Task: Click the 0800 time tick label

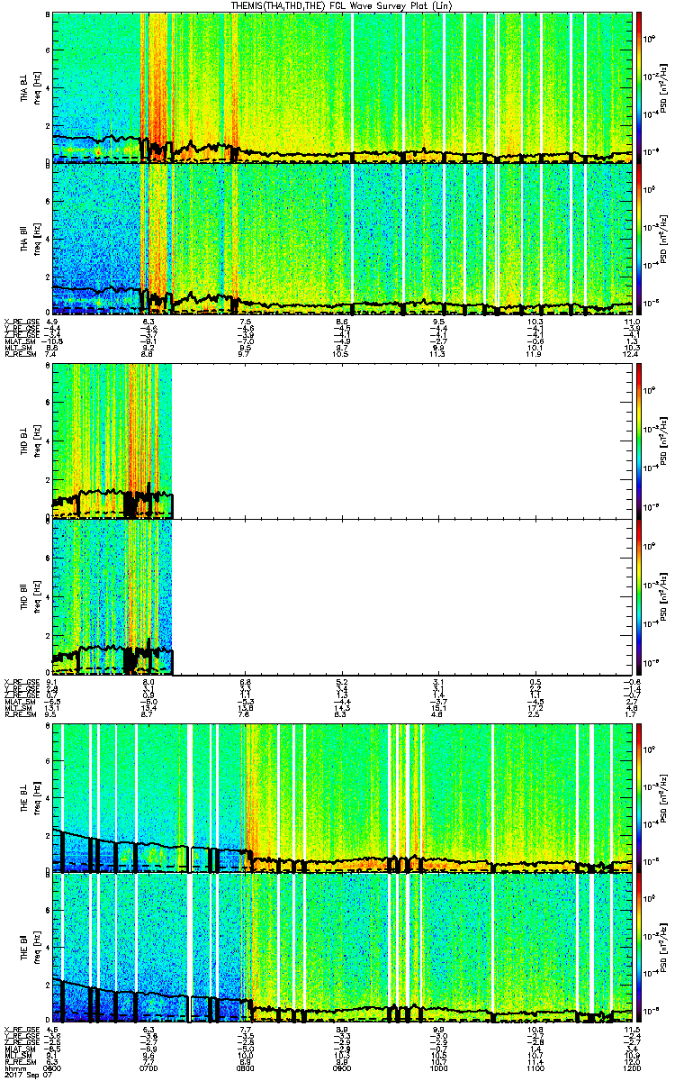Action: tap(246, 1067)
